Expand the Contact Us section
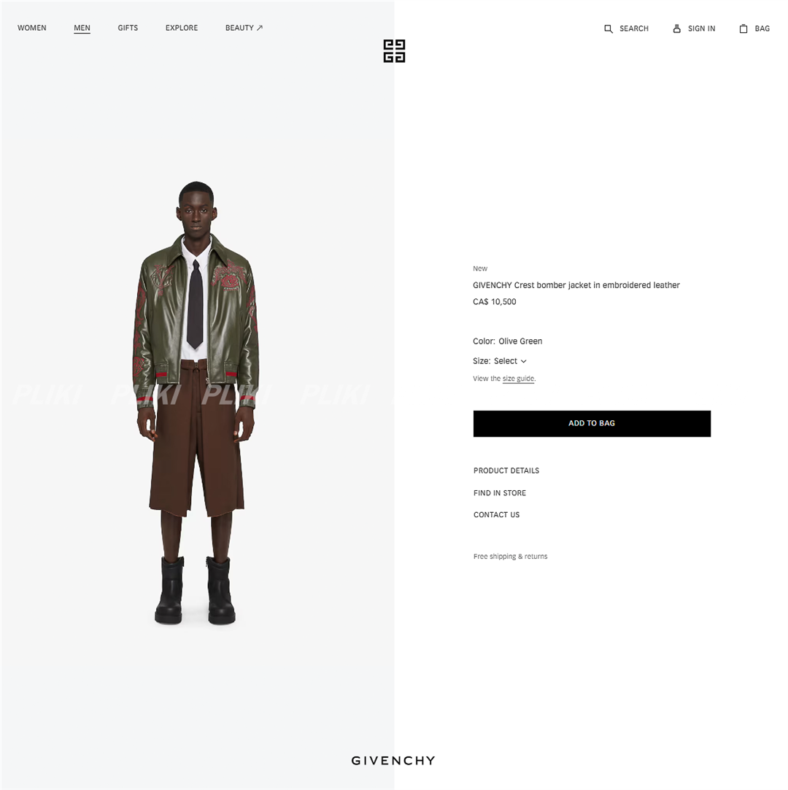The width and height of the screenshot is (788, 790). pyautogui.click(x=496, y=514)
